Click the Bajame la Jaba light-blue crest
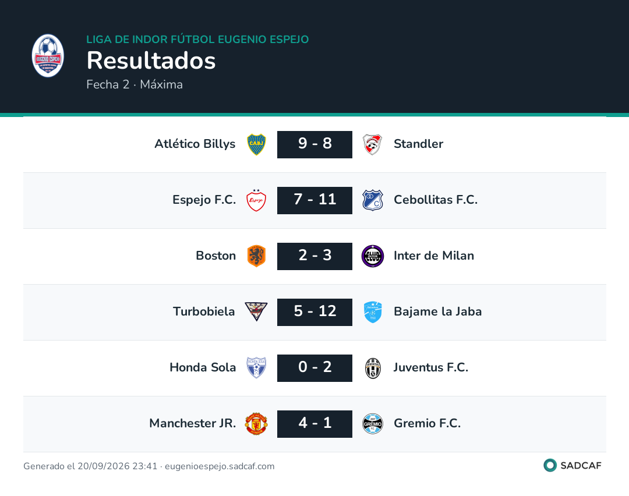 [x=373, y=312]
